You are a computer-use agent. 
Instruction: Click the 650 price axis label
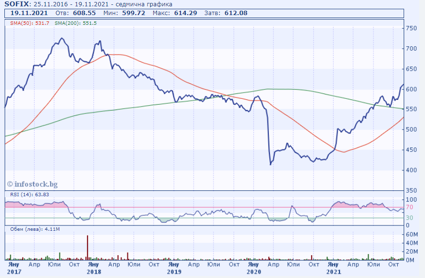pyautogui.click(x=411, y=69)
